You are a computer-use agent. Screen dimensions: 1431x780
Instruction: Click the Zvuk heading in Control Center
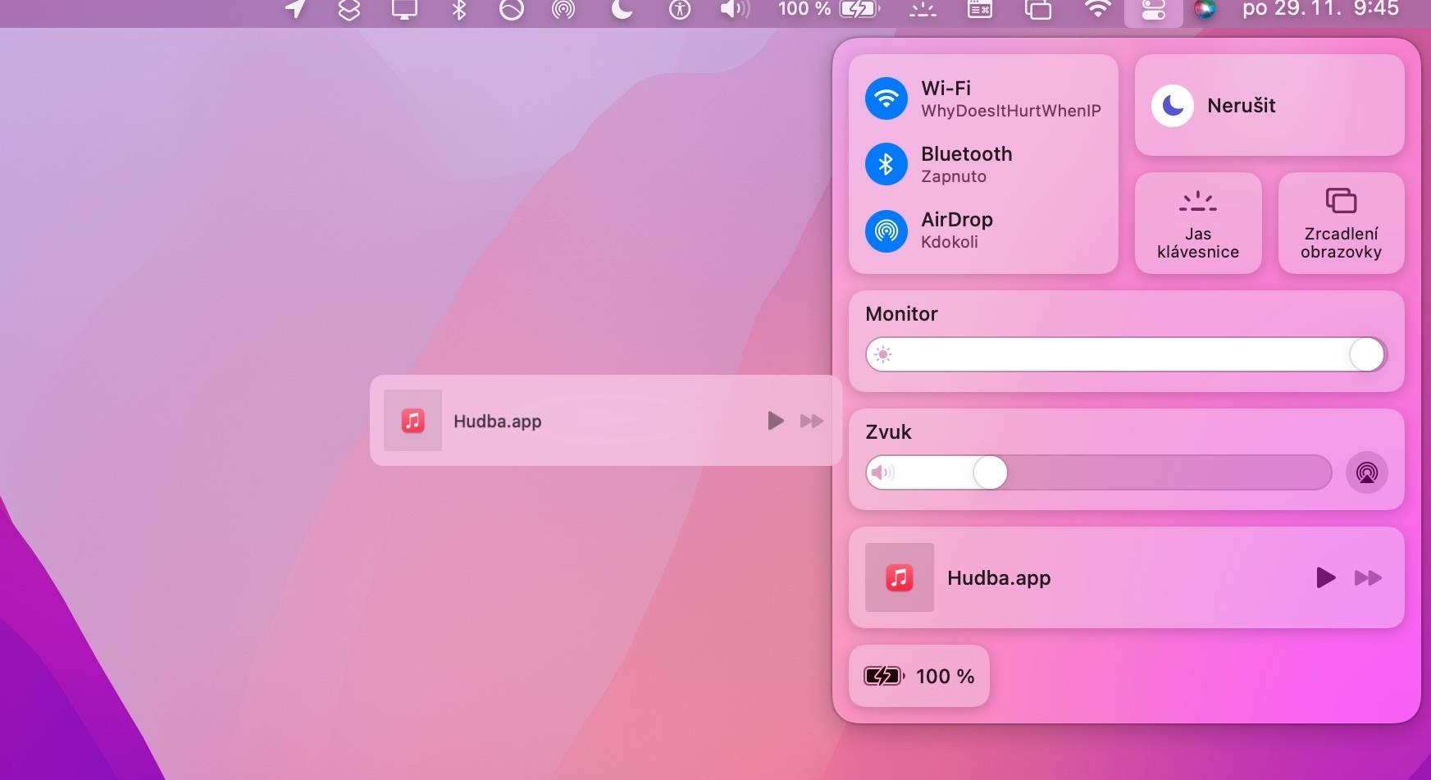[x=888, y=432]
